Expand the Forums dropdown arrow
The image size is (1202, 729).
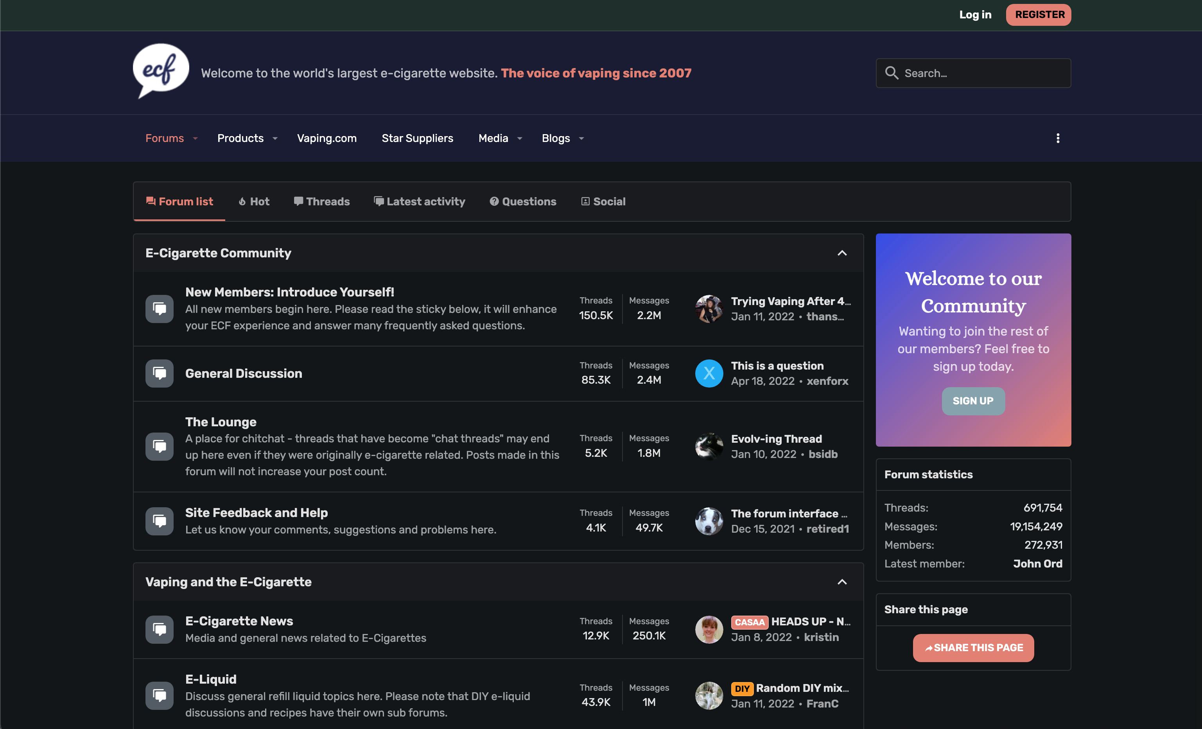pyautogui.click(x=195, y=138)
